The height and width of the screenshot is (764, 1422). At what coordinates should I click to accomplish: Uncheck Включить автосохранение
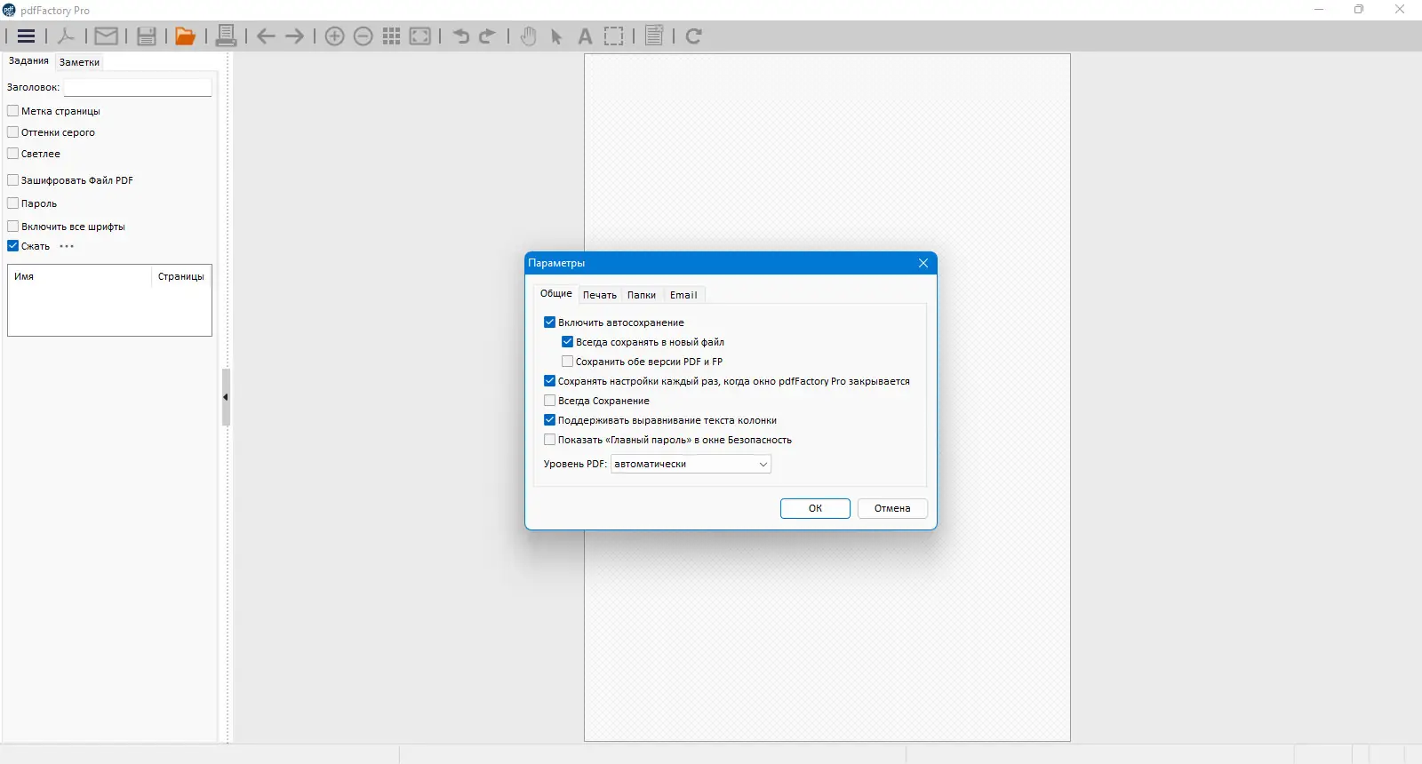coord(549,322)
